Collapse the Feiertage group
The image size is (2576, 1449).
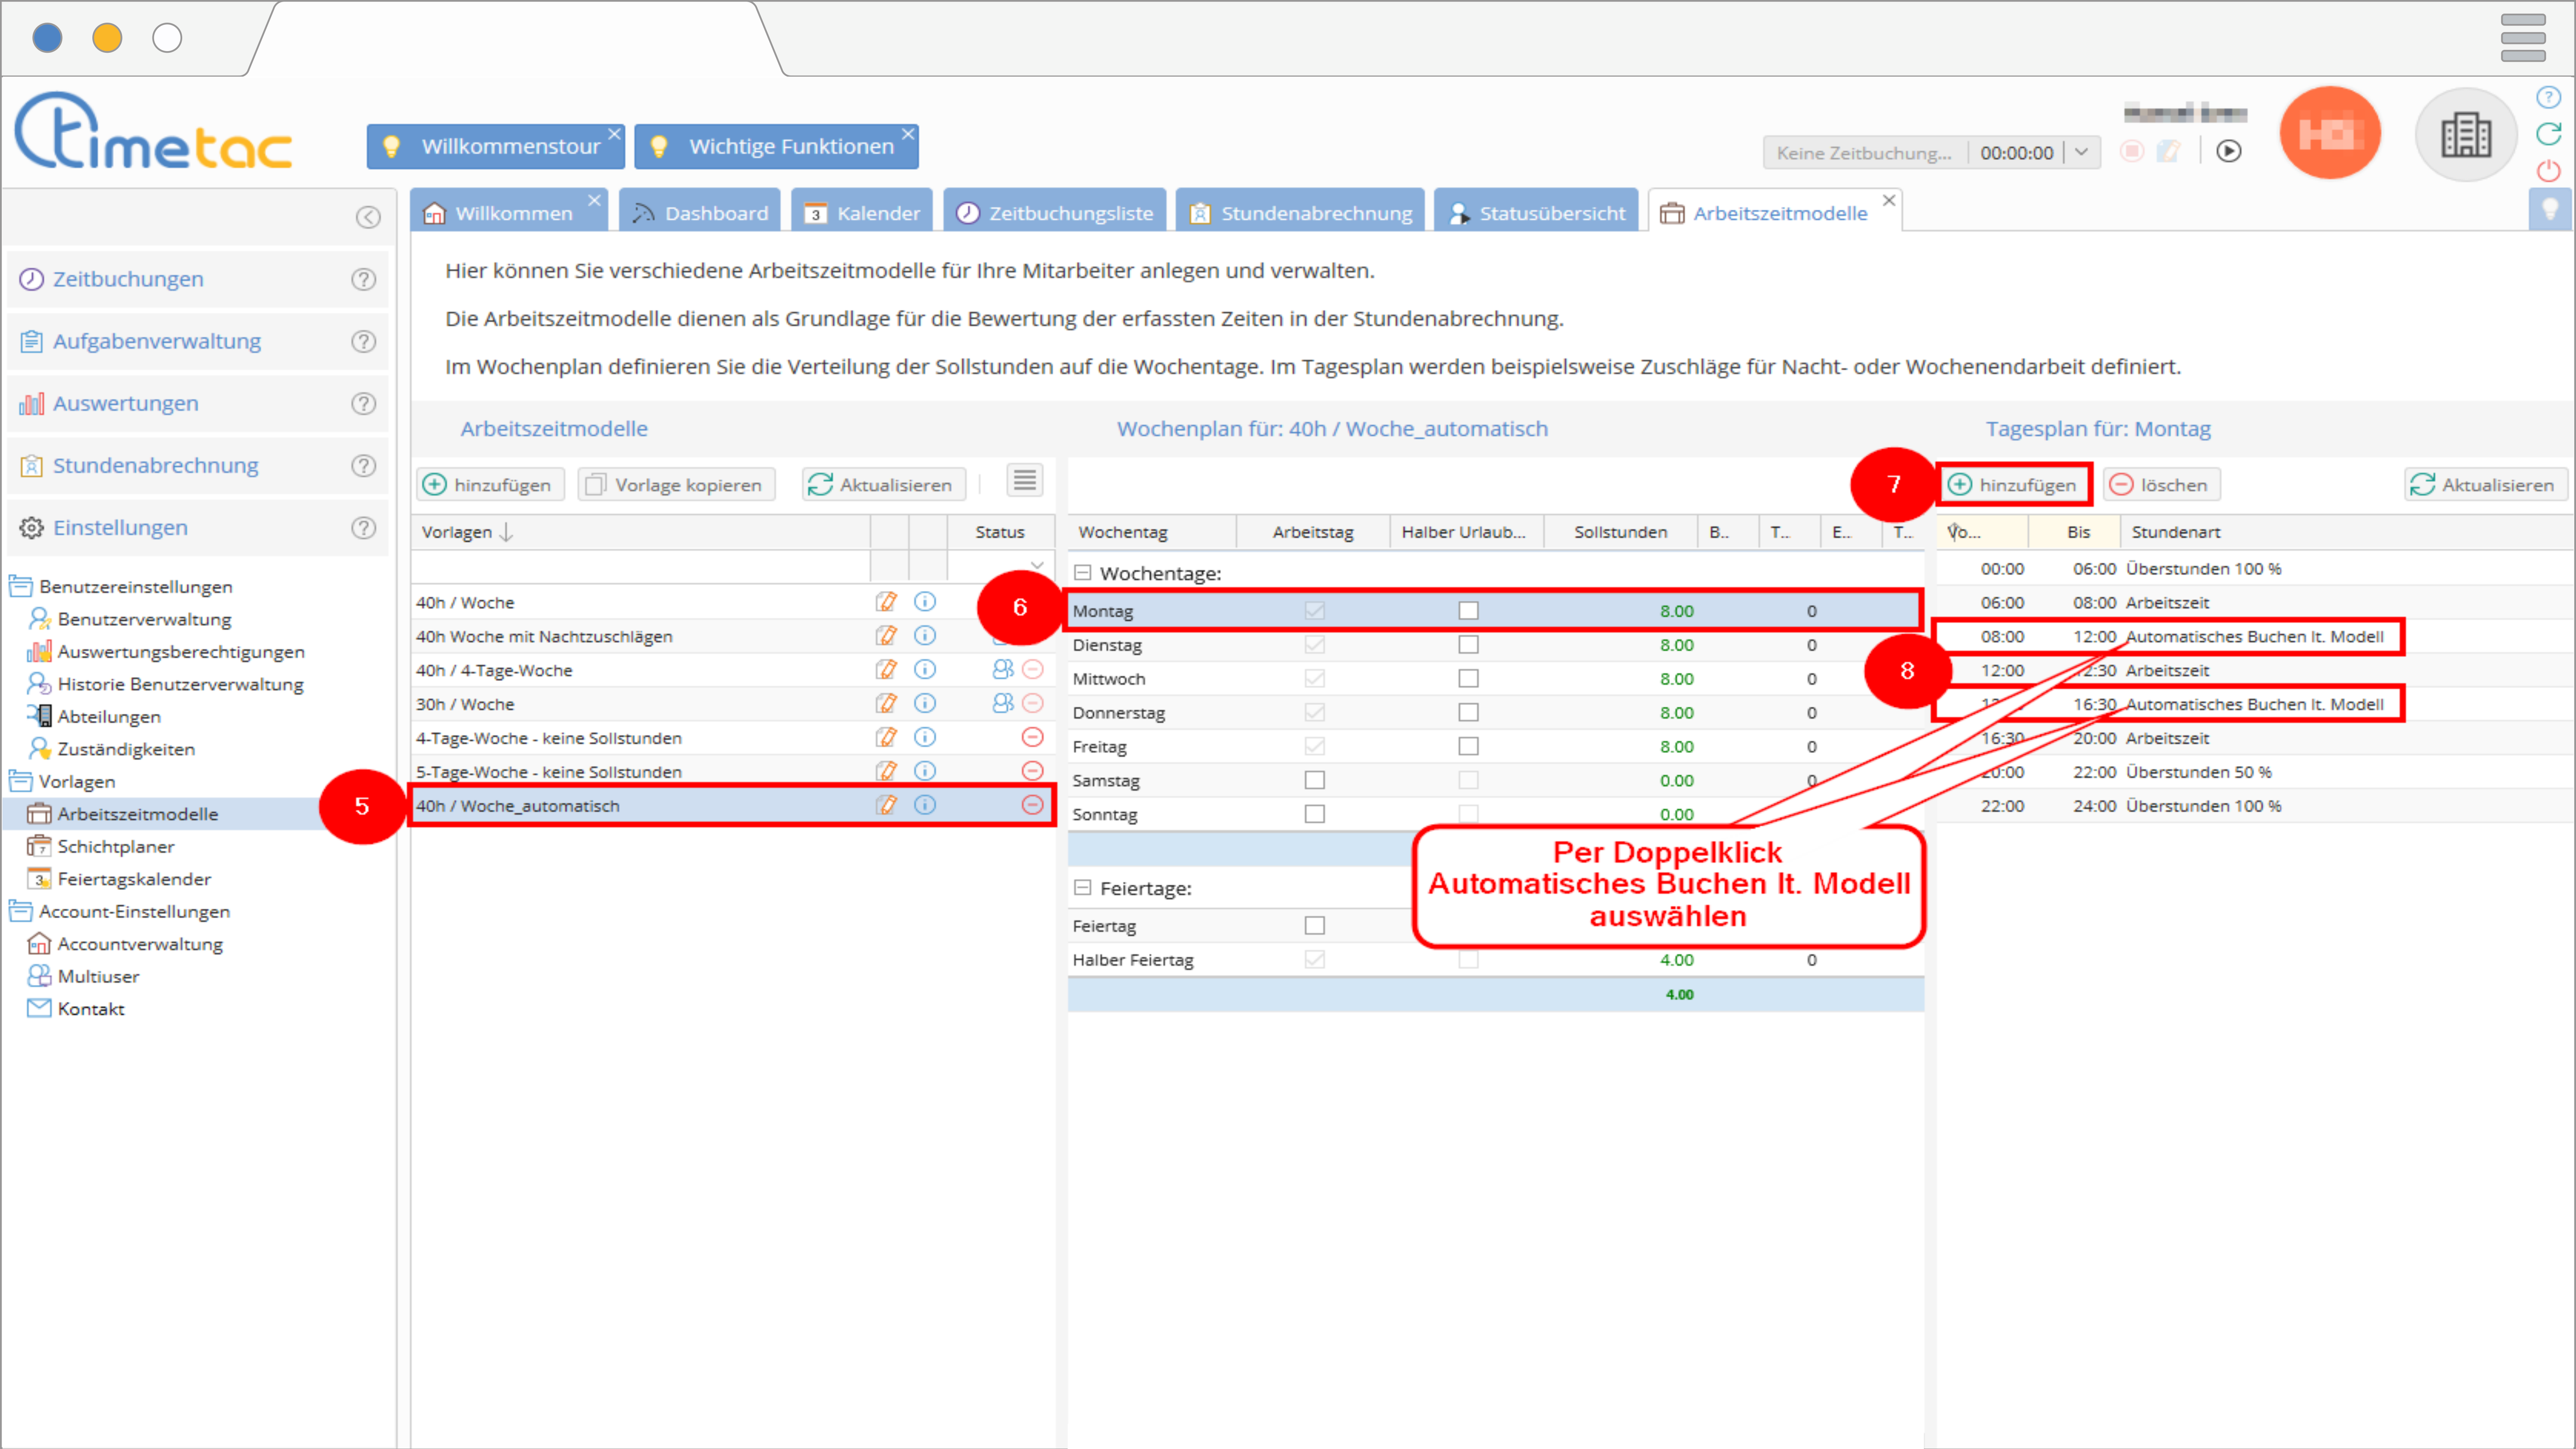click(1082, 889)
